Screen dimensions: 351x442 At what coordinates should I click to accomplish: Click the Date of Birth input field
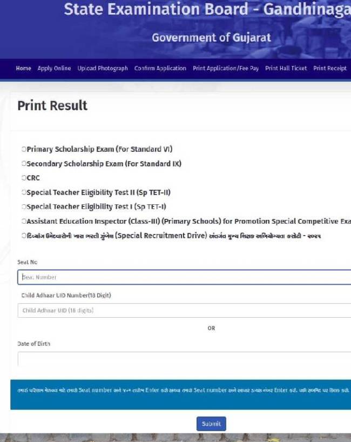tap(184, 359)
